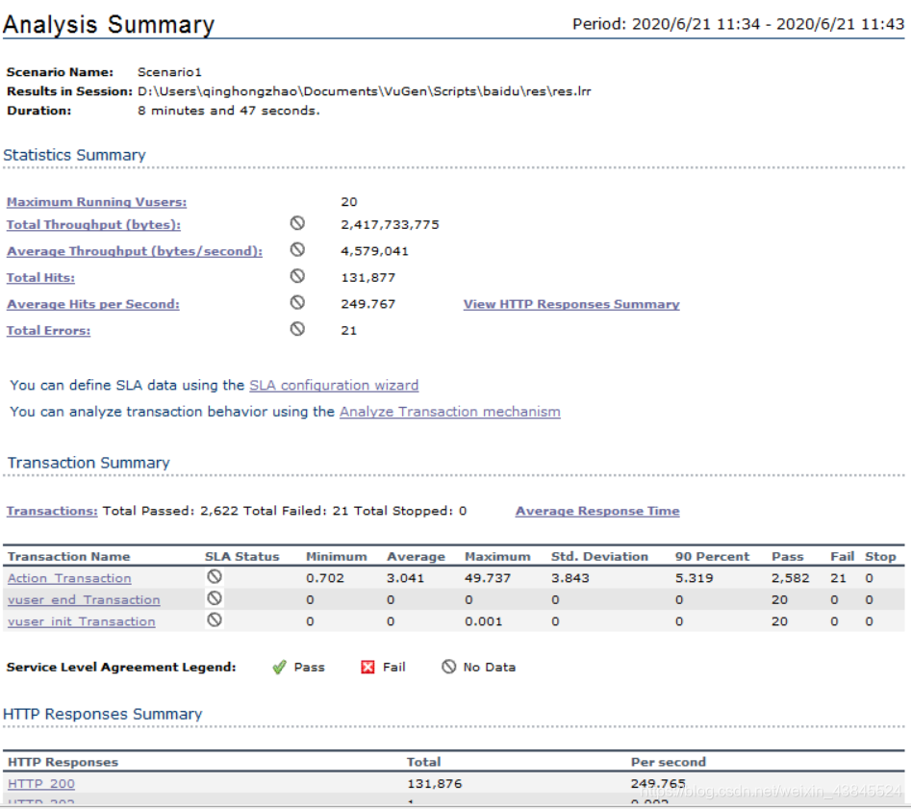
Task: Click the Per second column header
Action: pyautogui.click(x=669, y=762)
